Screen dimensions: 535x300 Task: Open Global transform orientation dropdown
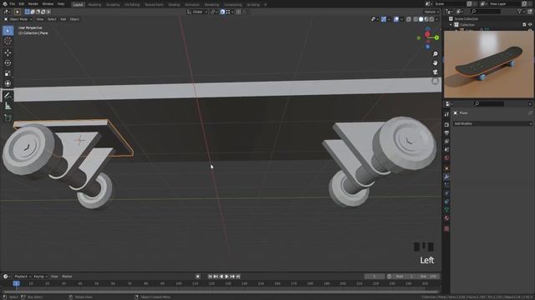pyautogui.click(x=197, y=12)
